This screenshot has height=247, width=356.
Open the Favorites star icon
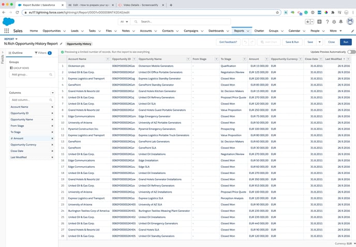click(307, 22)
